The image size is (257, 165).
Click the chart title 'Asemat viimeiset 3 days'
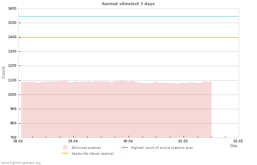point(128,4)
